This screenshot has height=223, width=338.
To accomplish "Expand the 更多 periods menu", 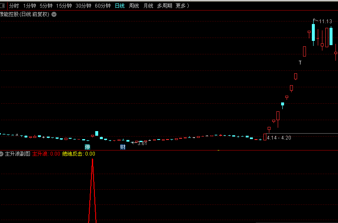I will (182, 6).
